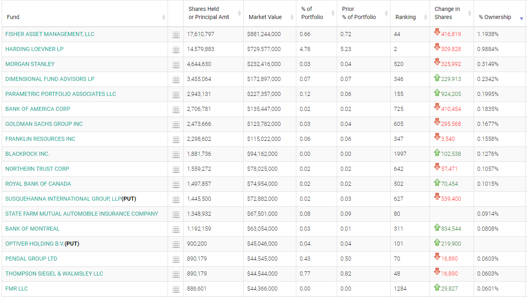Open FISHER ASSET MANAGEMENT, LLC fund link
Viewport: 527px width, 297px height.
[x=50, y=34]
